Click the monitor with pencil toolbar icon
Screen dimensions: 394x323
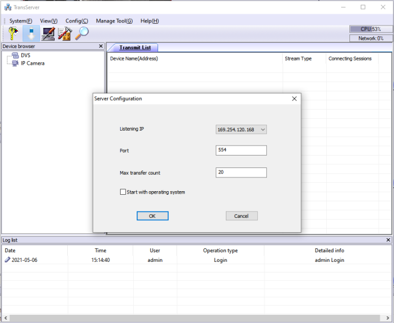48,34
